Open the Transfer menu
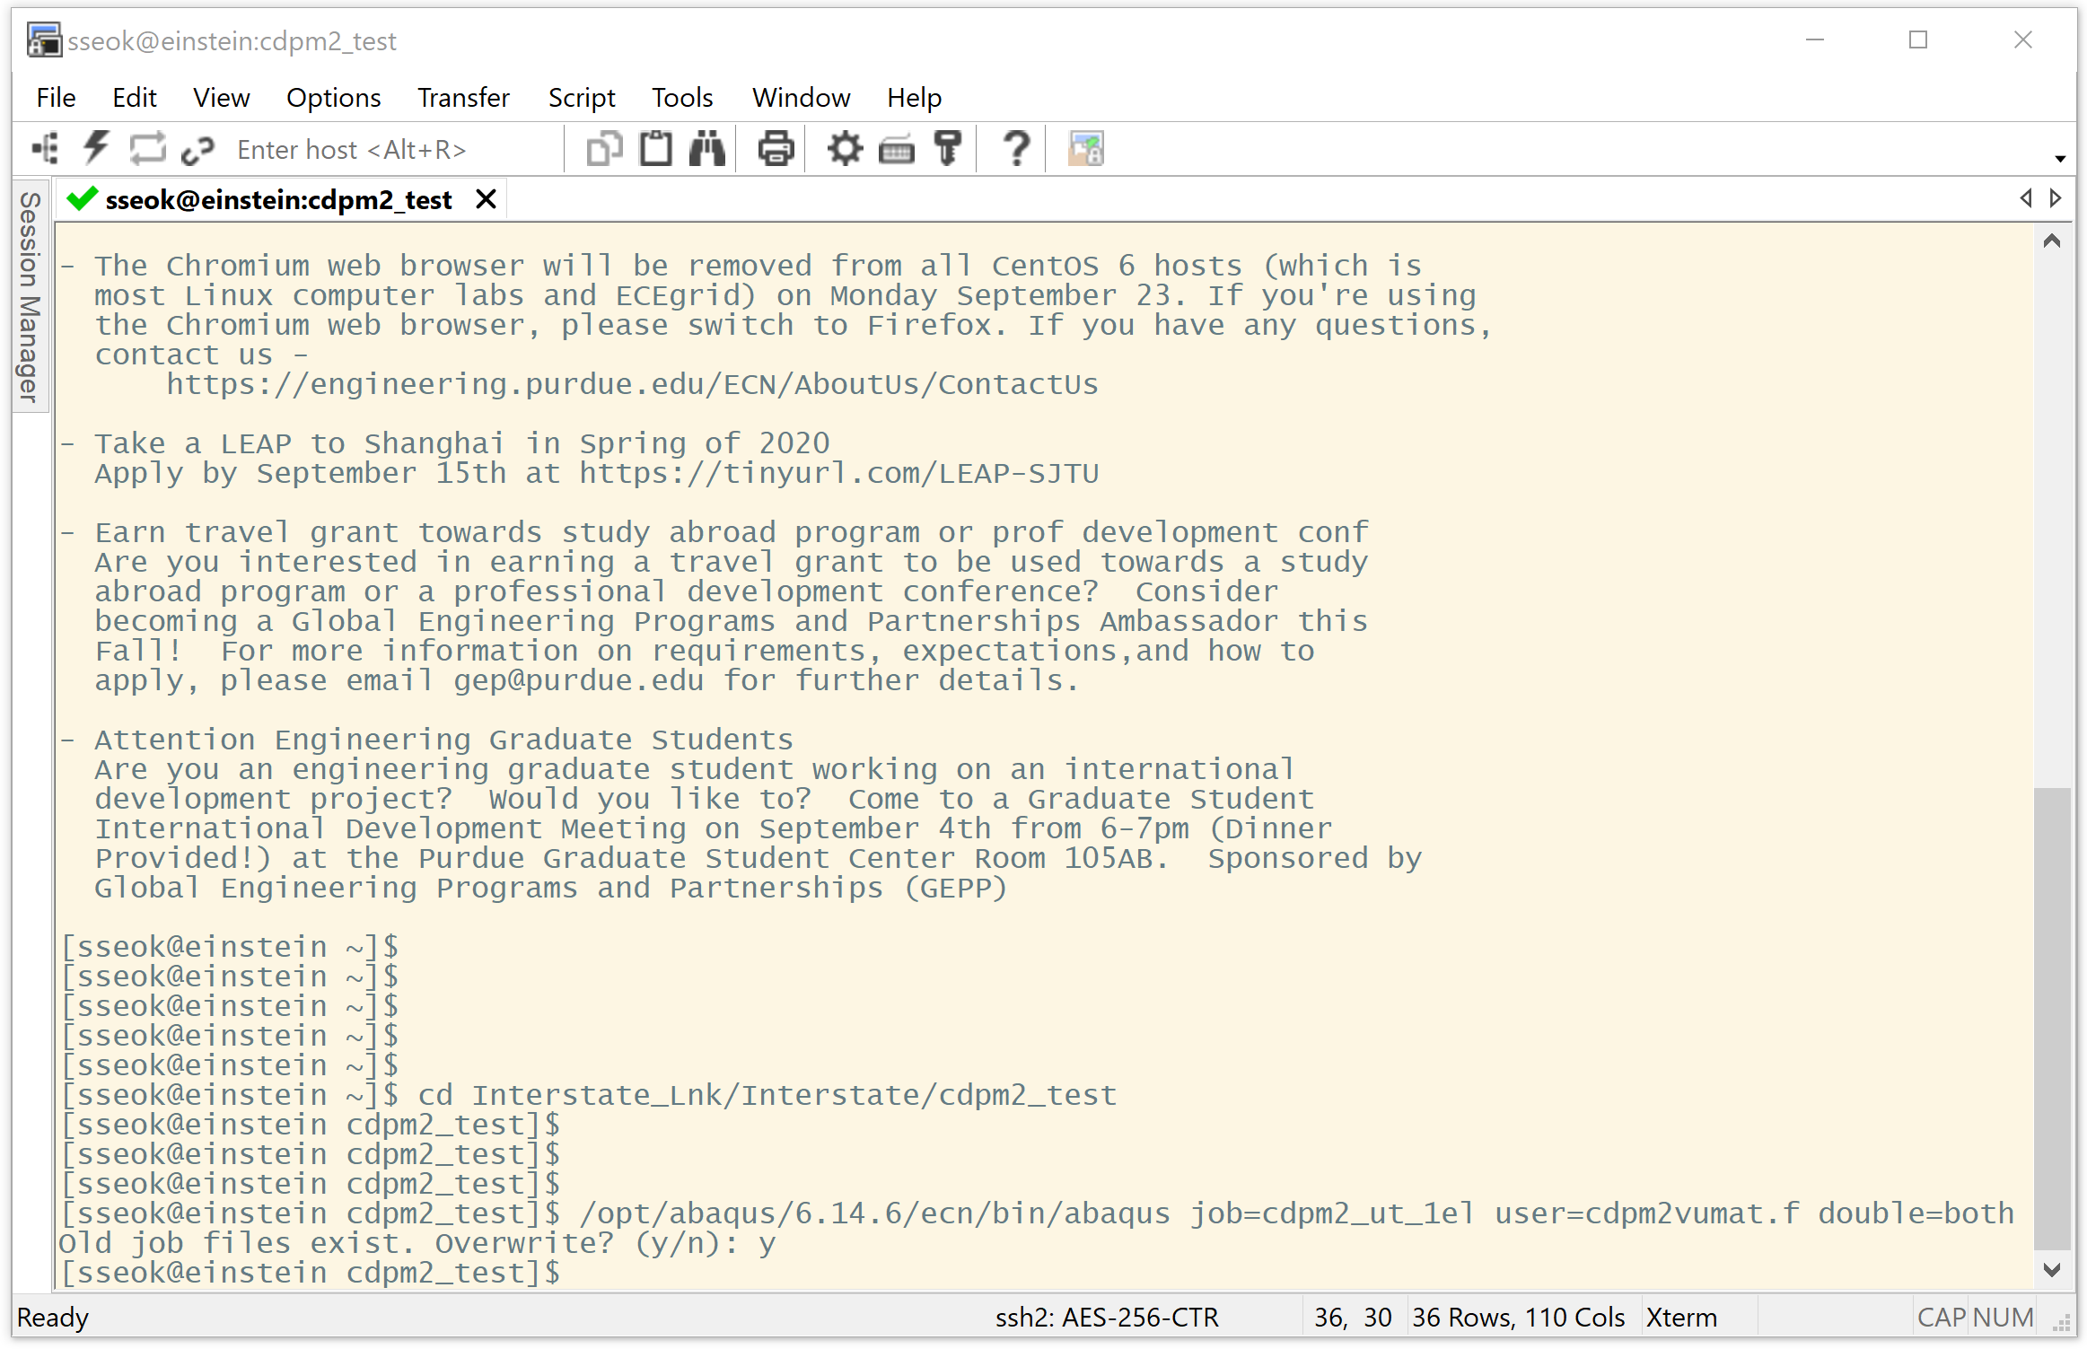Viewport: 2087px width, 1349px height. (463, 97)
